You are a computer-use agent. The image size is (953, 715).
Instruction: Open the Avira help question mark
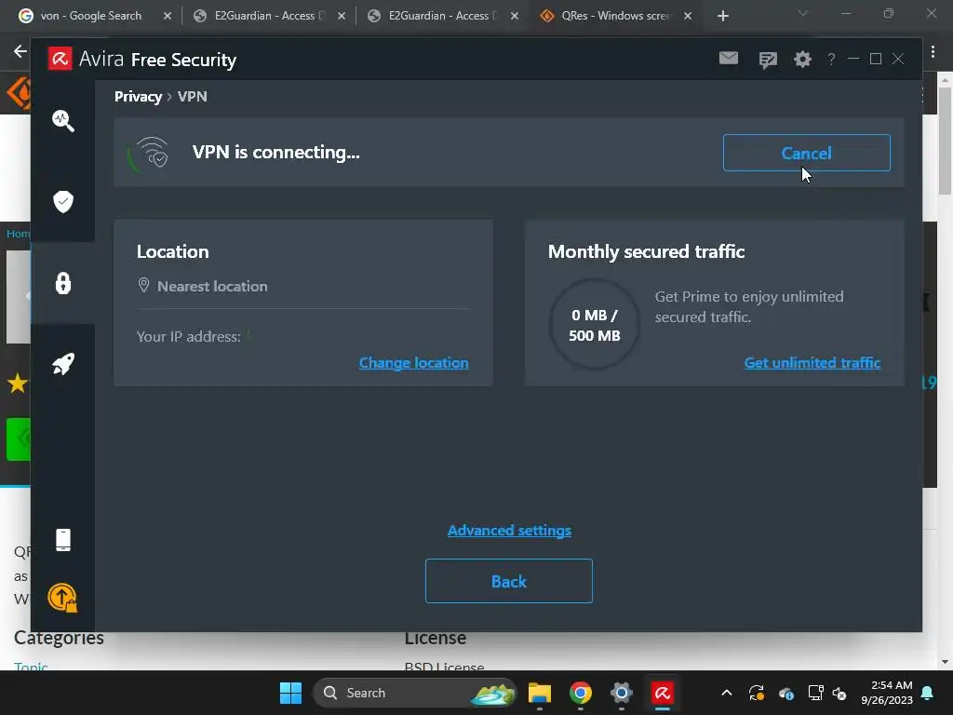click(831, 59)
